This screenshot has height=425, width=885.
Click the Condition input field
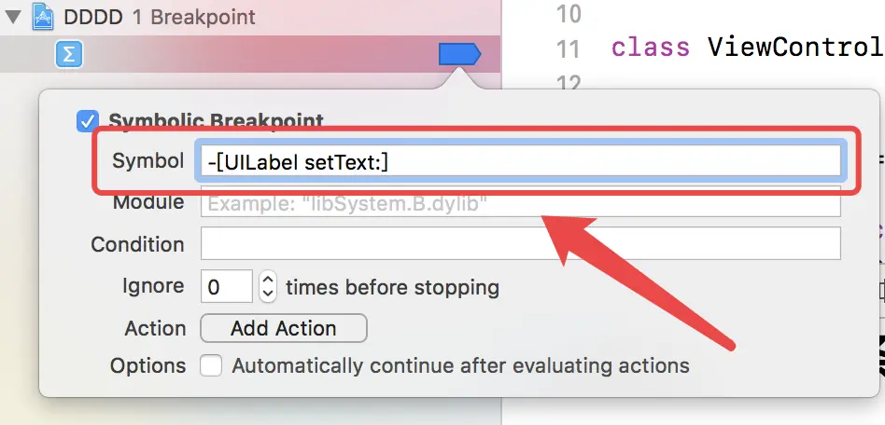coord(520,243)
